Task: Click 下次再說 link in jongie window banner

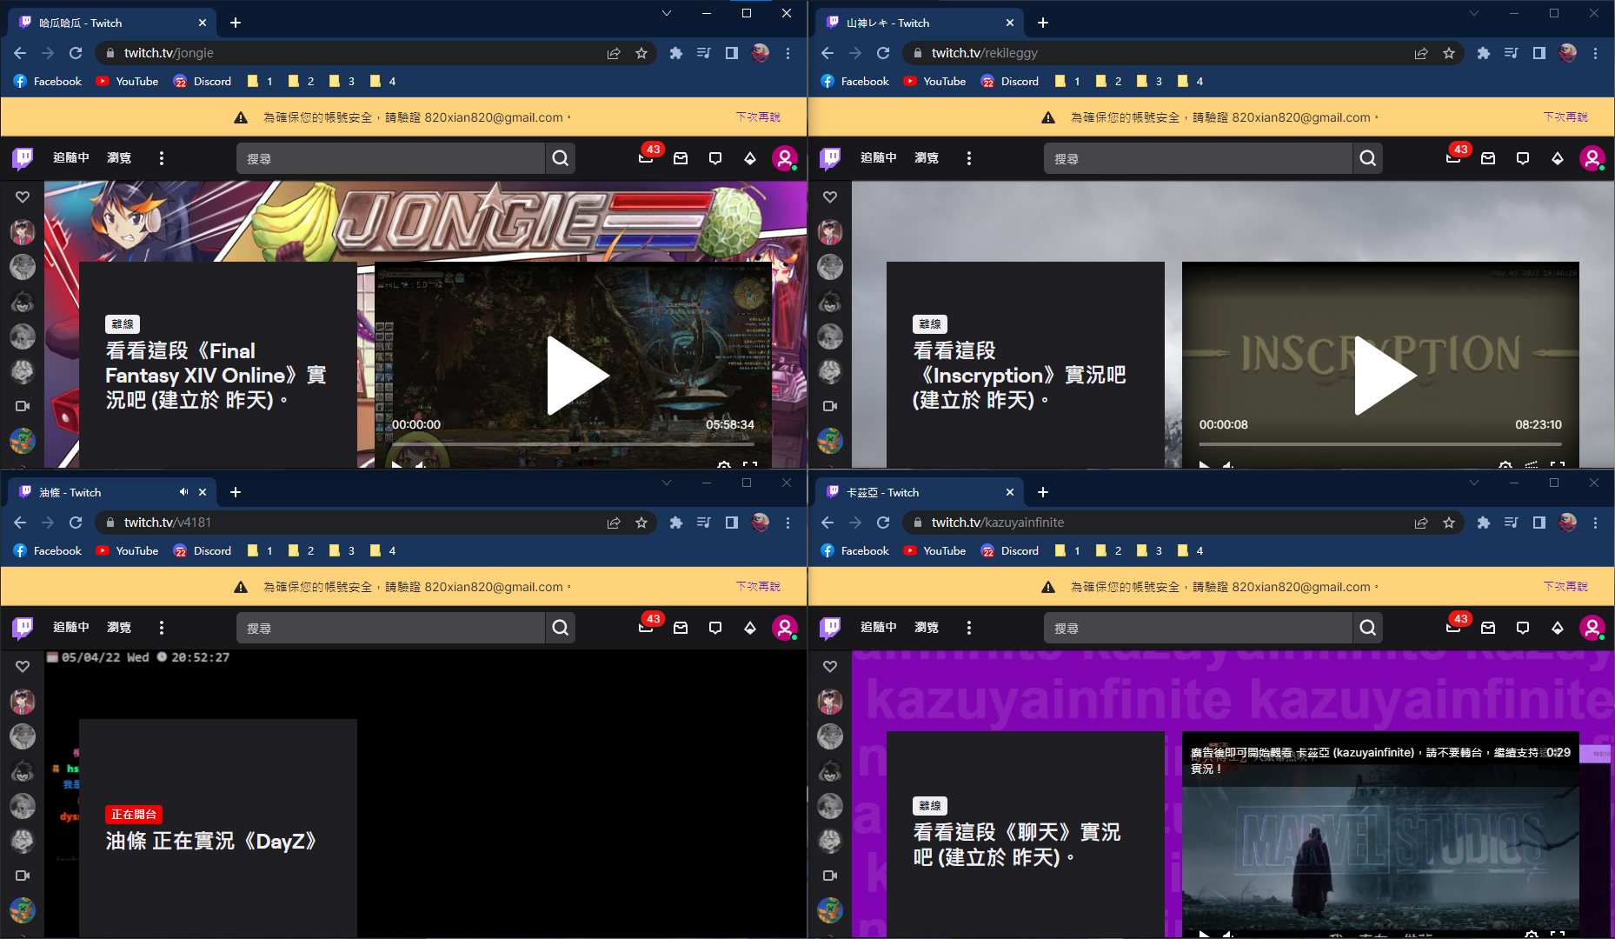Action: (758, 117)
